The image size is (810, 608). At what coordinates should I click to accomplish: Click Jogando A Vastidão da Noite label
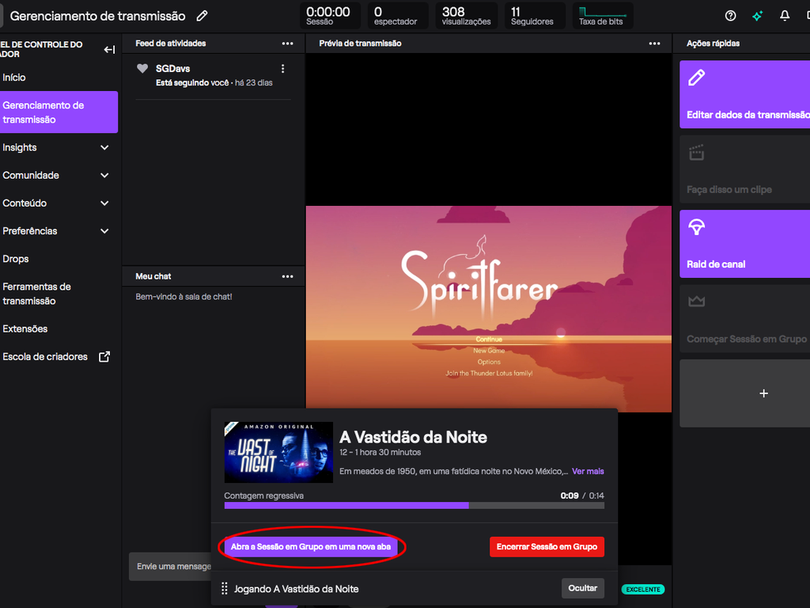[296, 589]
